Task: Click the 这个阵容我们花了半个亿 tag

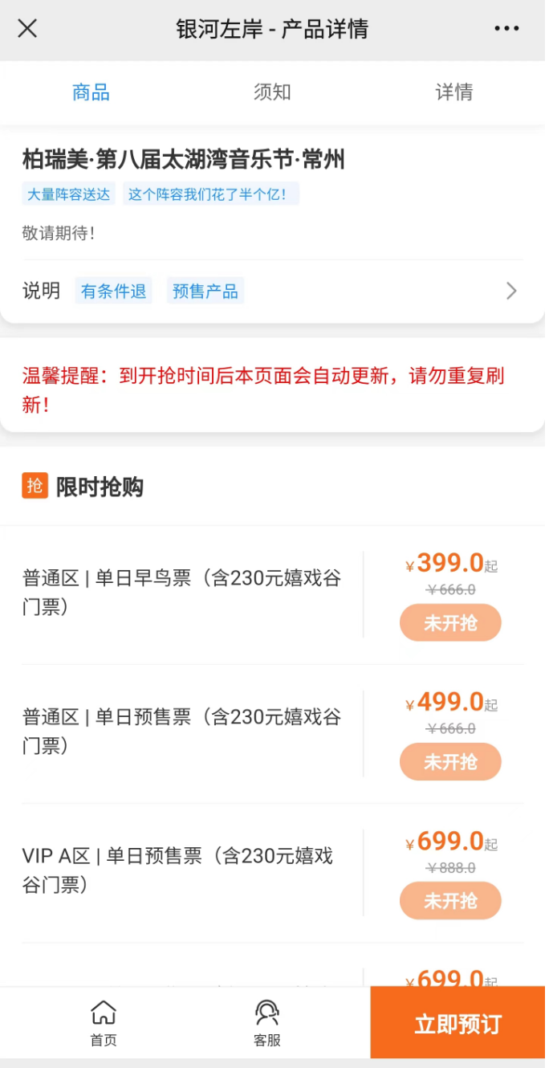Action: point(210,194)
